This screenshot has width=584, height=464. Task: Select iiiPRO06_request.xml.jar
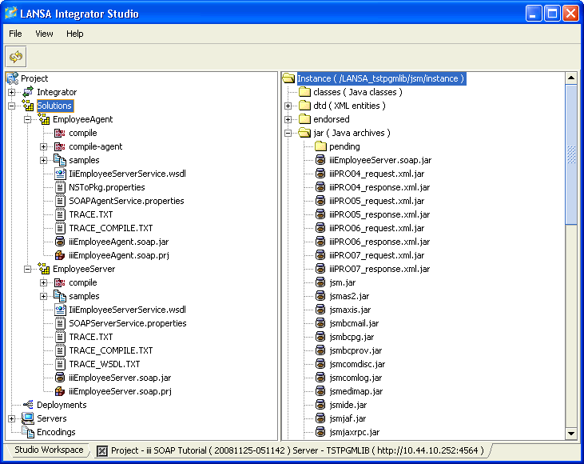click(376, 228)
